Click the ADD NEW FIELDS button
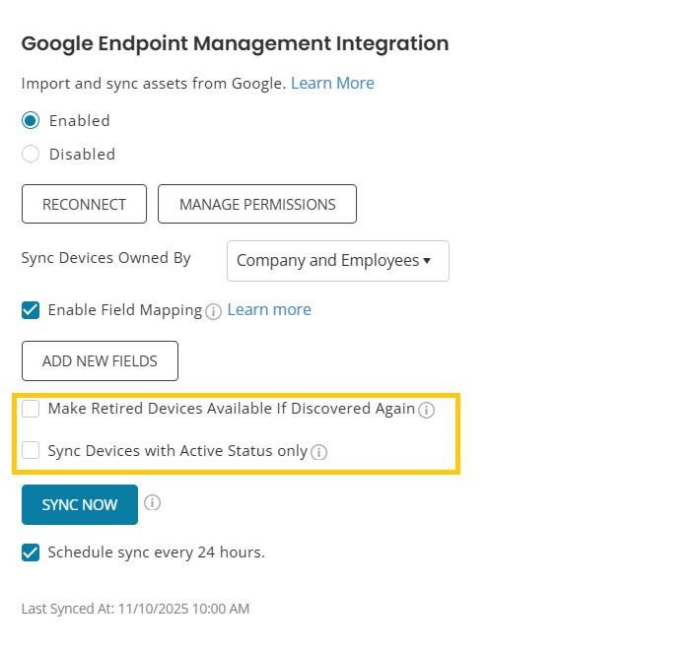This screenshot has height=649, width=698. click(x=100, y=361)
